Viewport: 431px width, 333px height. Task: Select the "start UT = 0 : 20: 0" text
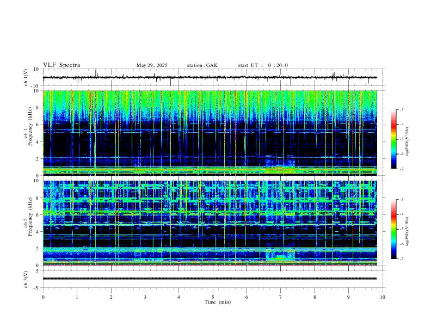point(263,65)
